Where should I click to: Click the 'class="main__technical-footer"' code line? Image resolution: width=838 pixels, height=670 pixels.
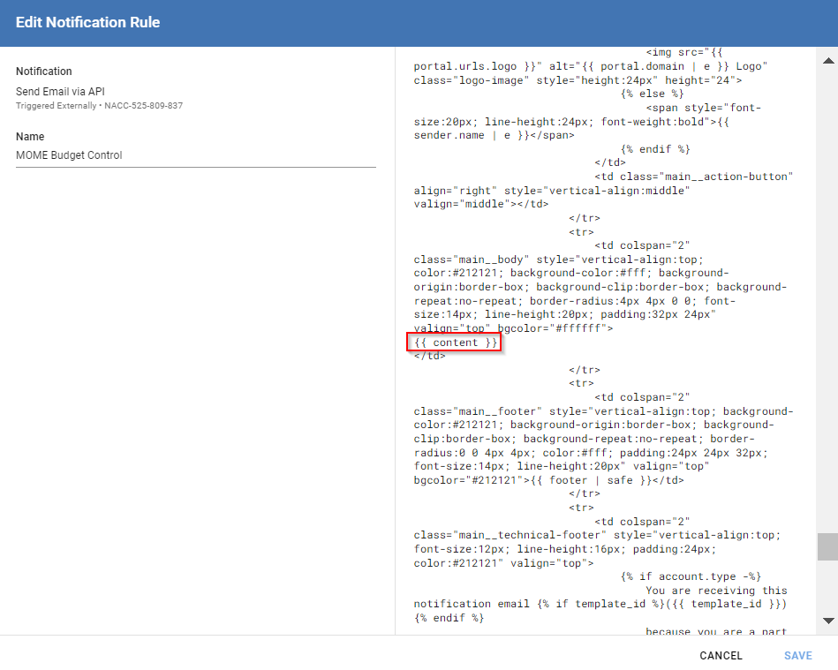[x=597, y=535]
